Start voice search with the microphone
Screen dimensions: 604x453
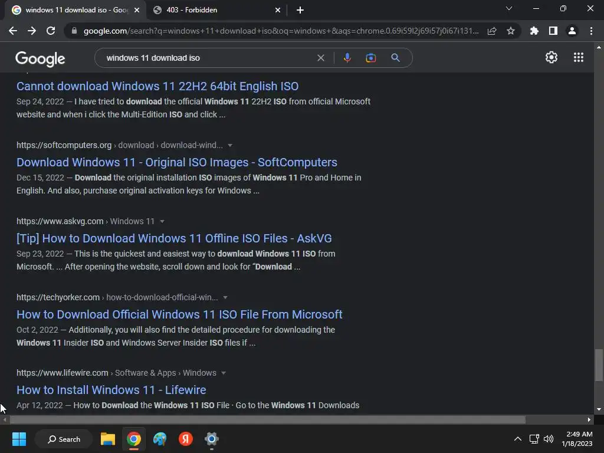click(x=347, y=58)
